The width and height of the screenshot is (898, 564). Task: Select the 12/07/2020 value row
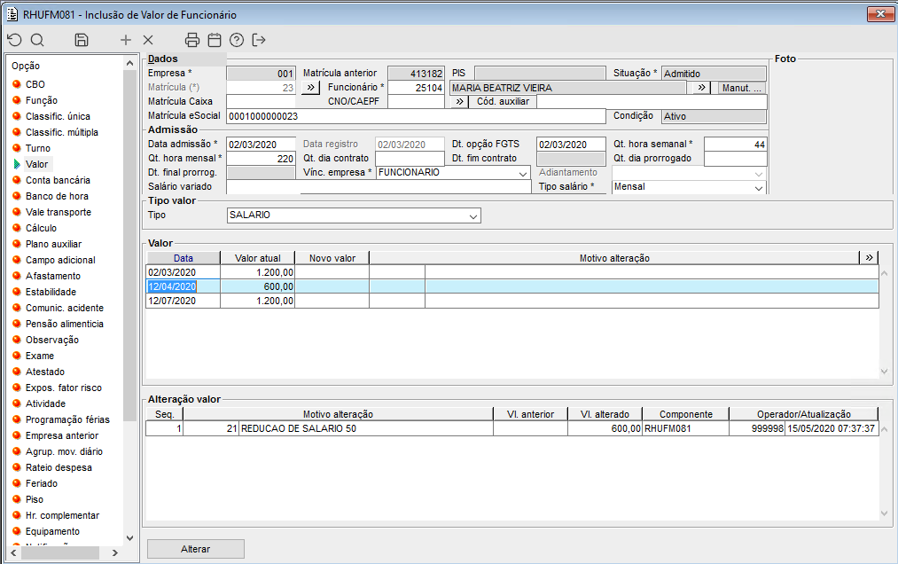(x=183, y=301)
